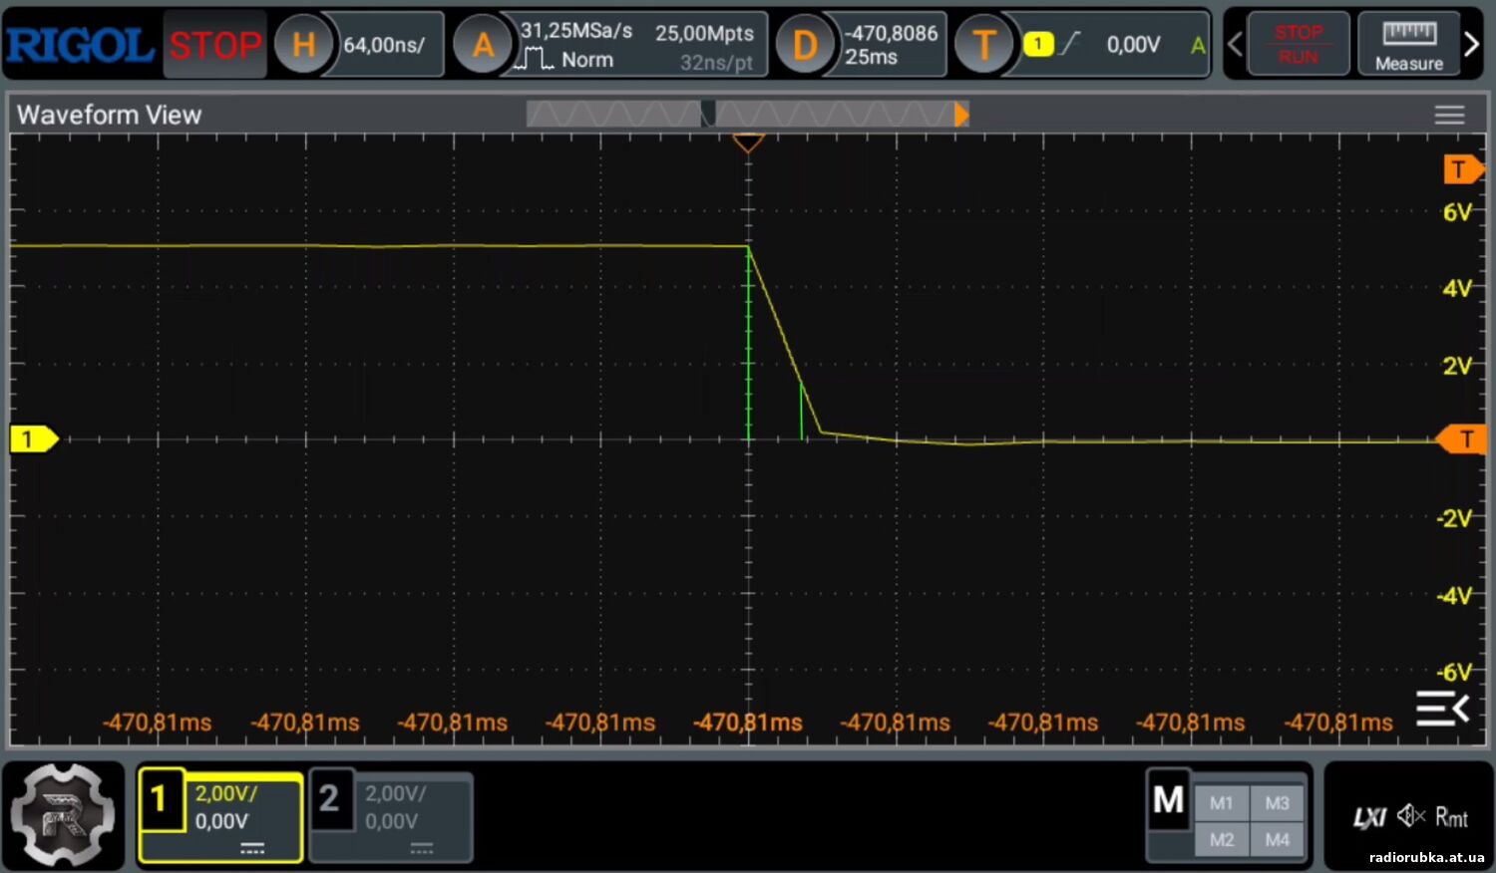Click the gear-shaped function navigation icon
Screen dimensions: 1496x873
(x=62, y=815)
